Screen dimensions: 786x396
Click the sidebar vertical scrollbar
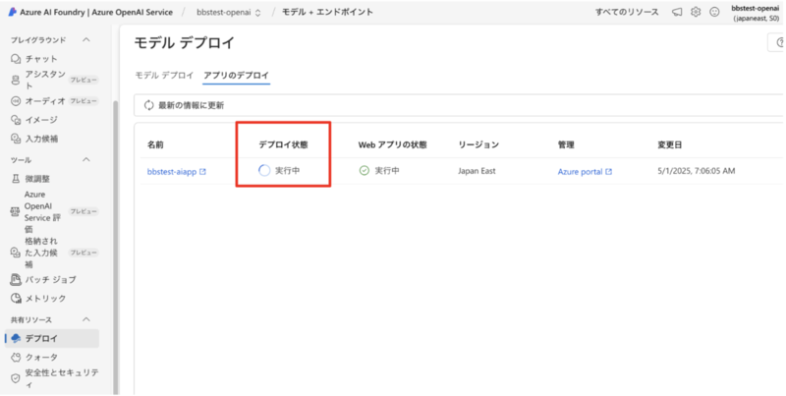[x=115, y=246]
